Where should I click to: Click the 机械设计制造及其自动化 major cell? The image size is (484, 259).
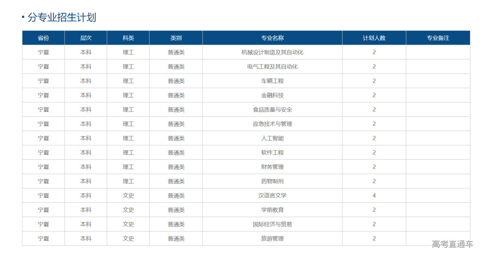272,52
